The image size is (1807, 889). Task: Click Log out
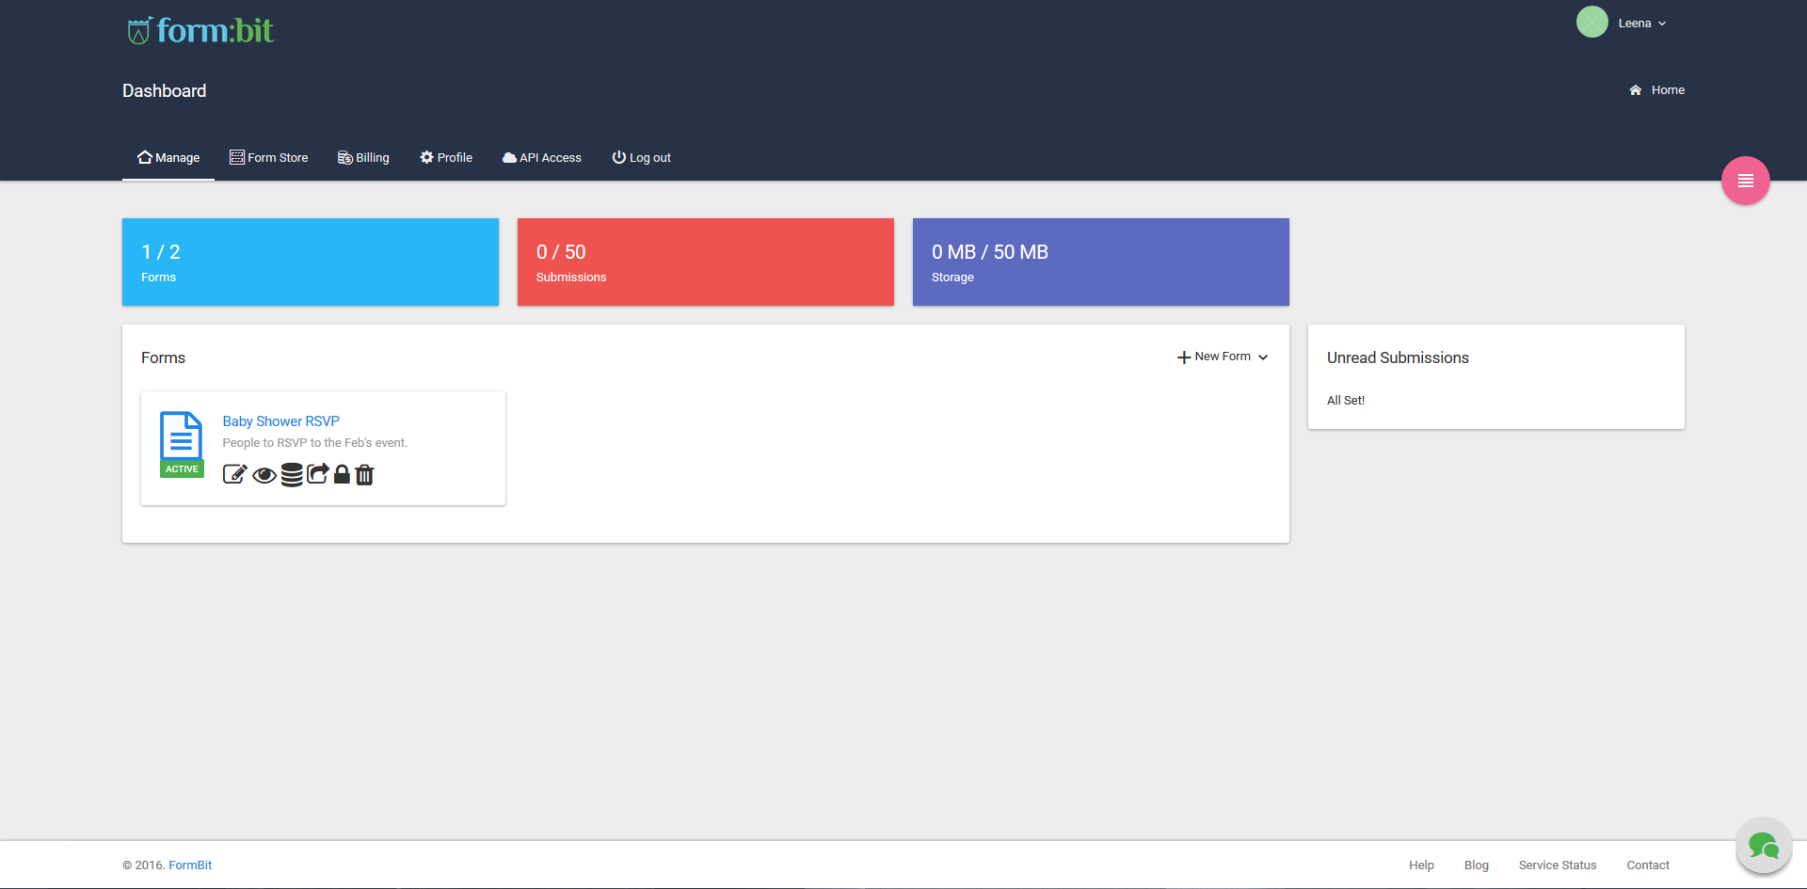(x=642, y=158)
